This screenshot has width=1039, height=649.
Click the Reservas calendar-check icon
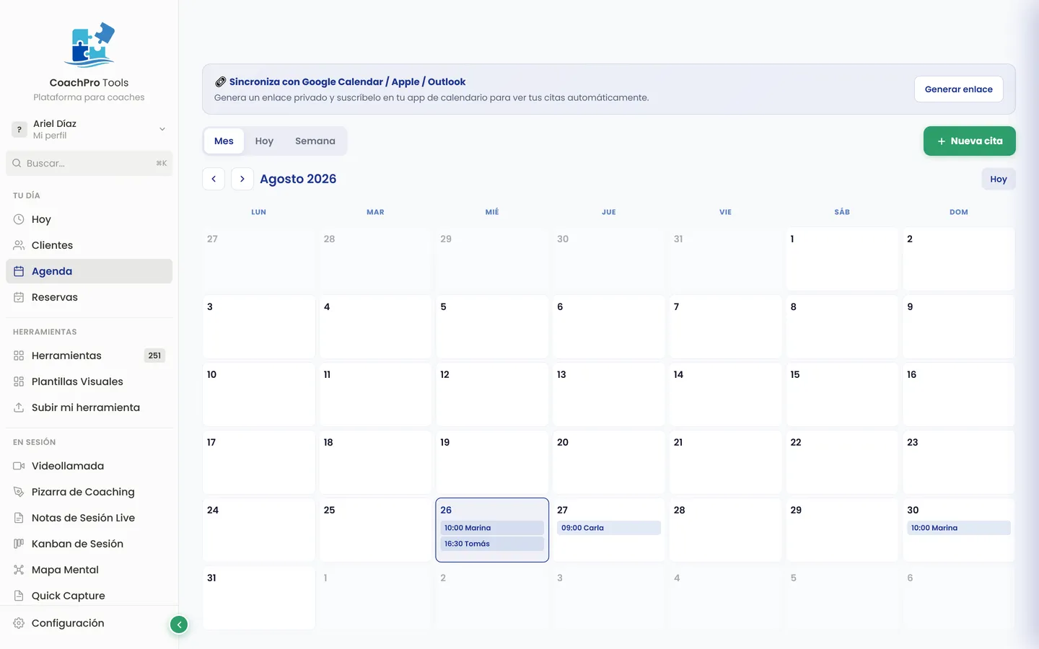pos(19,297)
